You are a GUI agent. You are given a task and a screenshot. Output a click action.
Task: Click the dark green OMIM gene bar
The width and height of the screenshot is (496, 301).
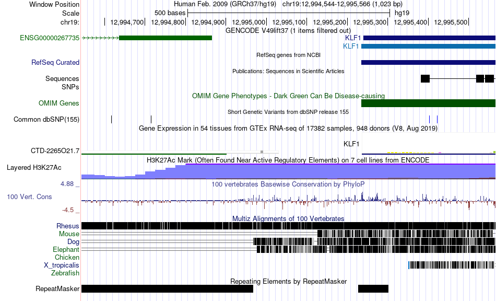428,103
